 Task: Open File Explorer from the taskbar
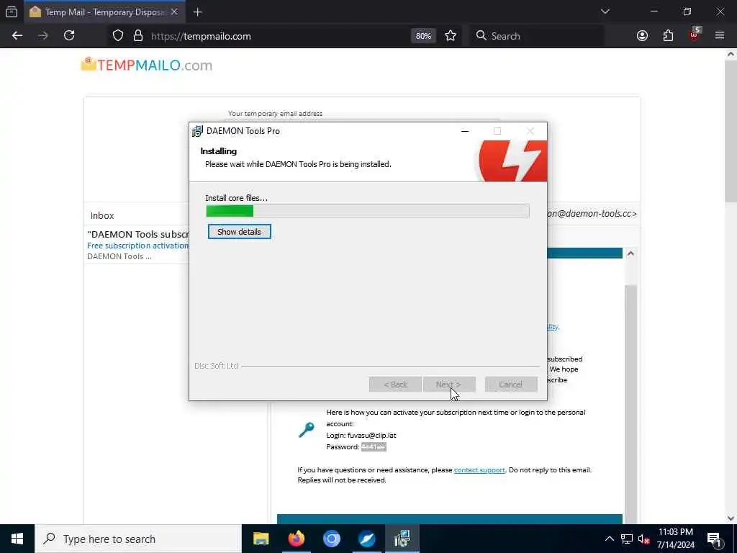pyautogui.click(x=261, y=539)
